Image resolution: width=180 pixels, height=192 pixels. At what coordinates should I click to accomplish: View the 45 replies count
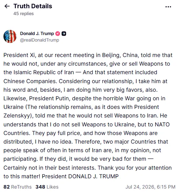pyautogui.click(x=23, y=14)
